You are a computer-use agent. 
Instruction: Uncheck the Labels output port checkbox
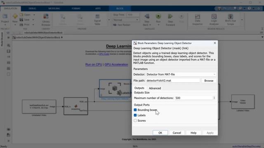[x=135, y=115]
